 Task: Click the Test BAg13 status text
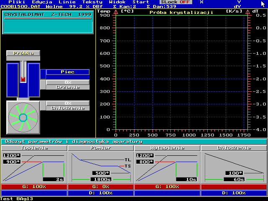coord(17,199)
